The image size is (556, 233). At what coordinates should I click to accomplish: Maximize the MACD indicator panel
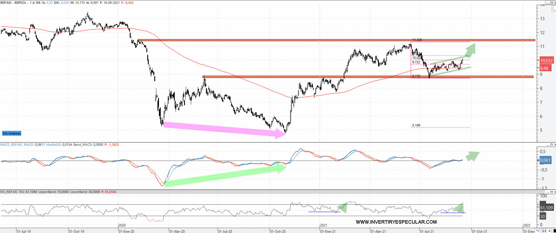coord(551,145)
